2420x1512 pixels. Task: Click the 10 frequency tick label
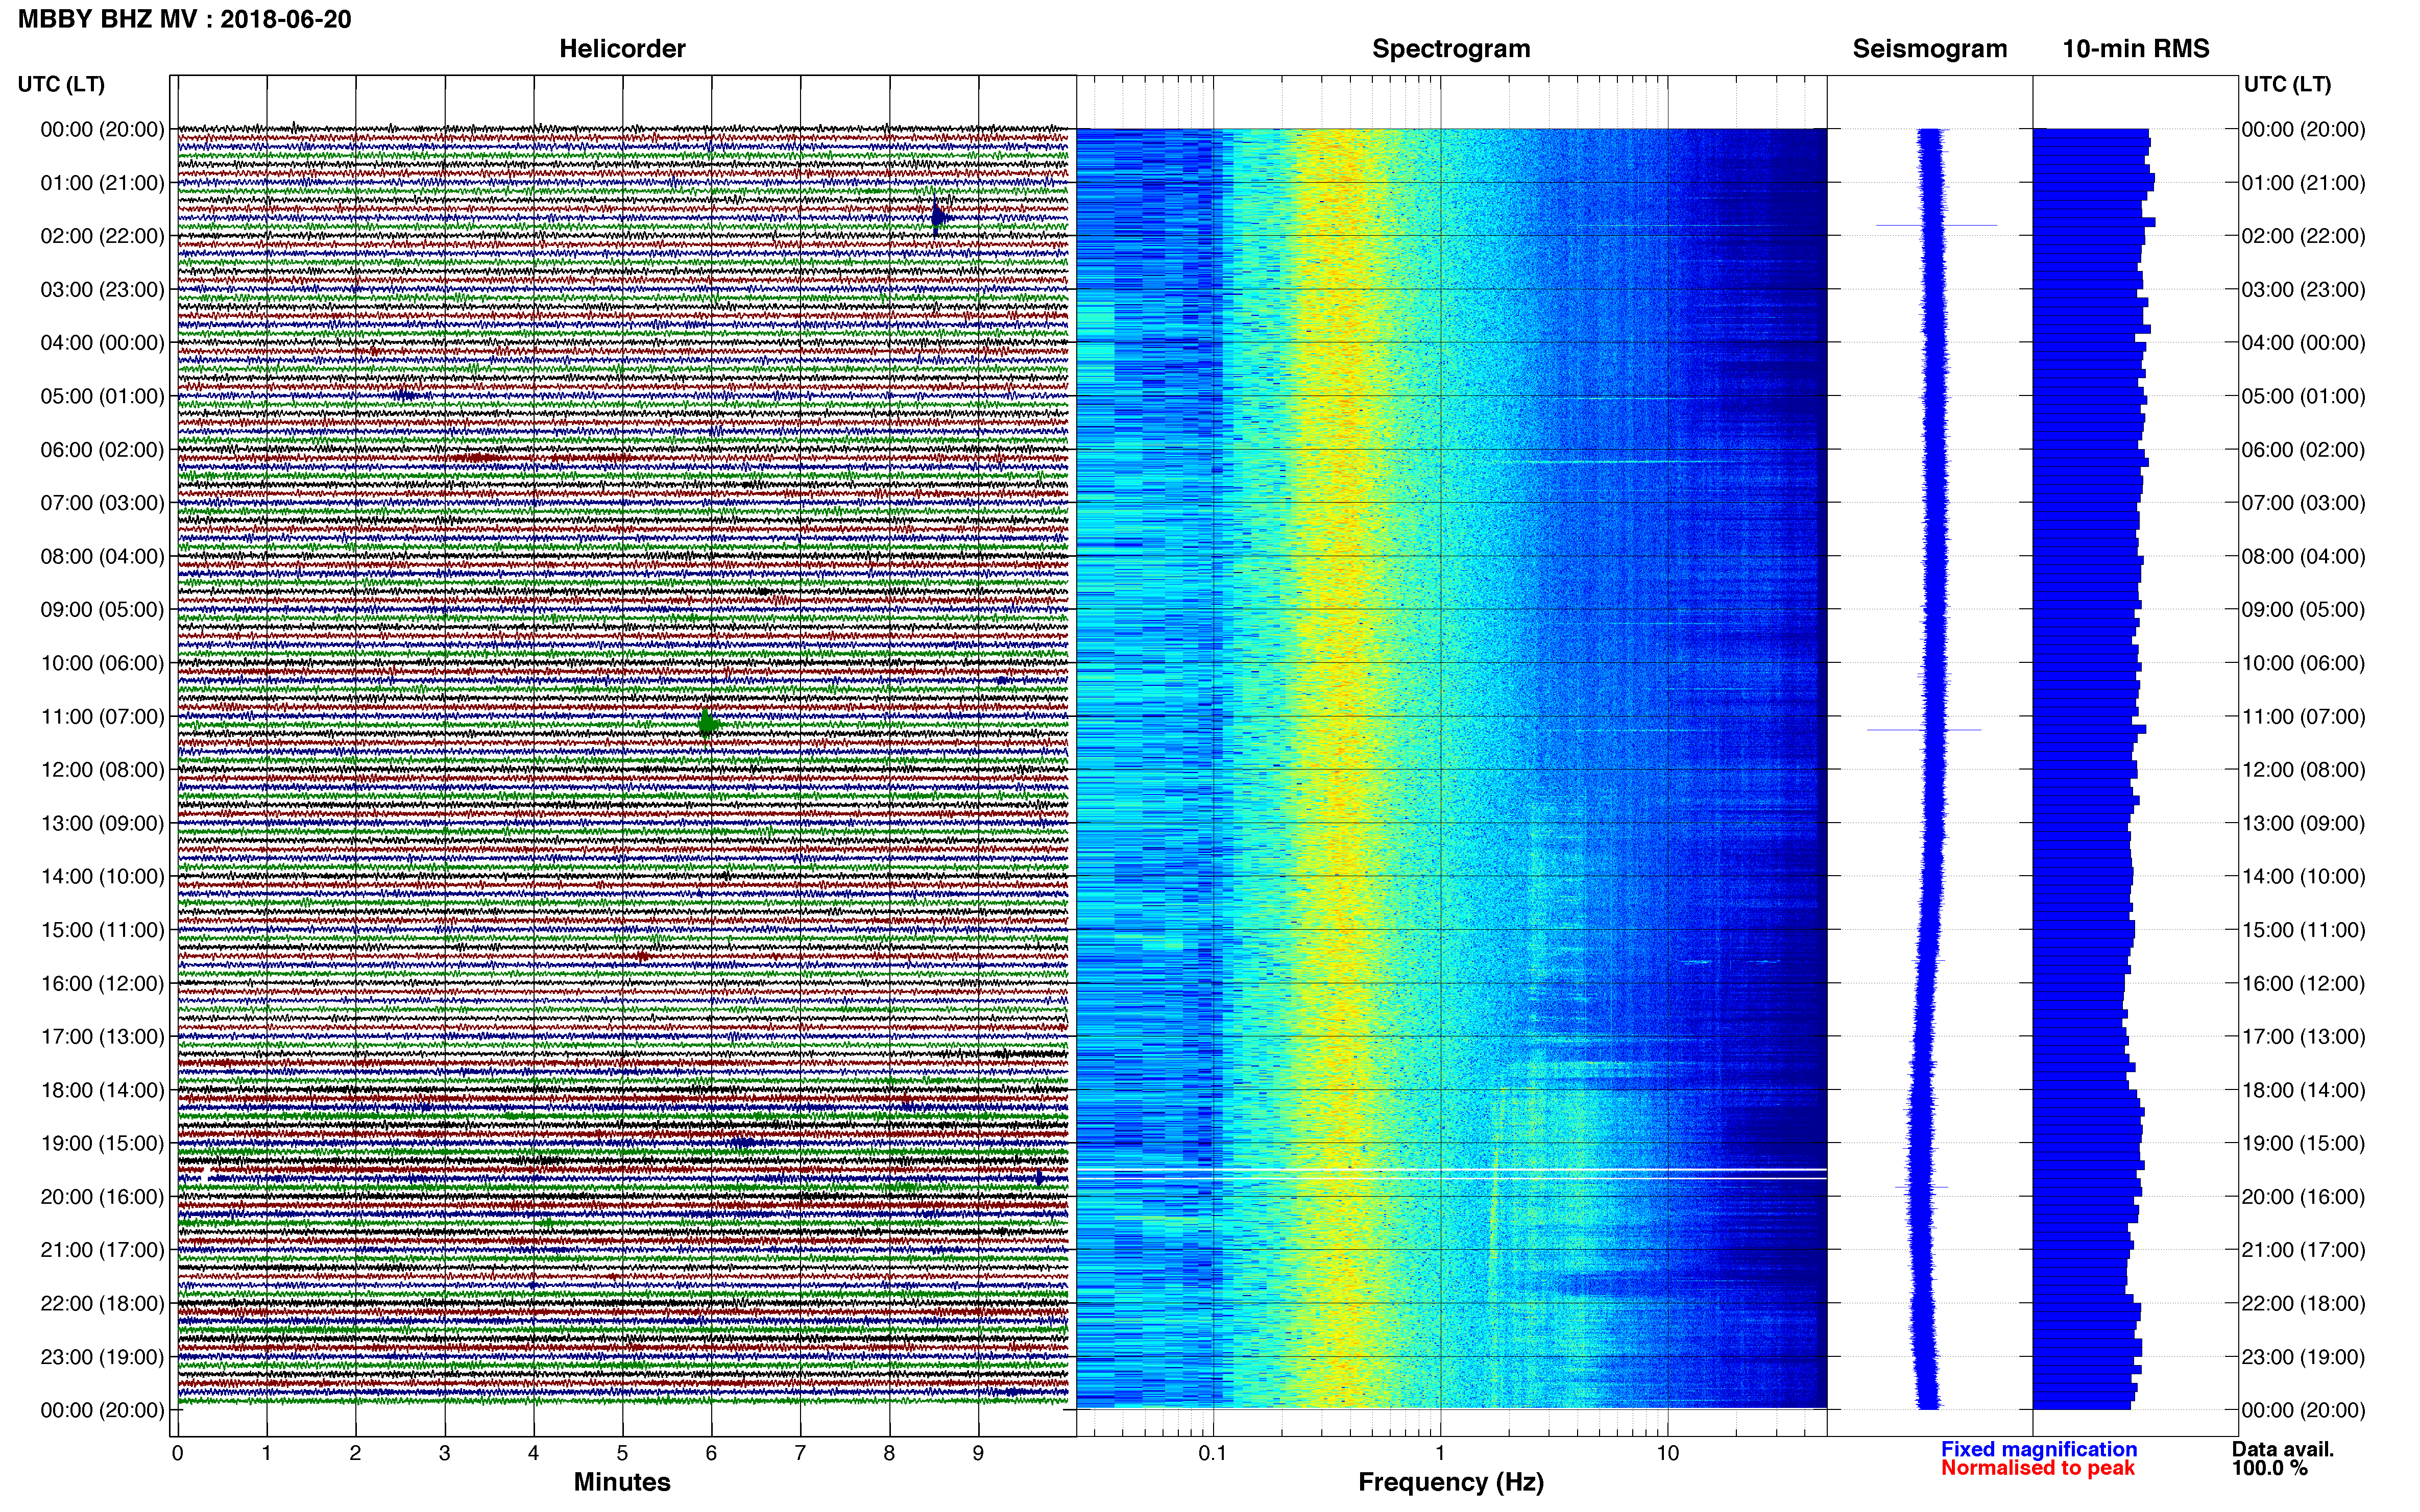(1667, 1454)
